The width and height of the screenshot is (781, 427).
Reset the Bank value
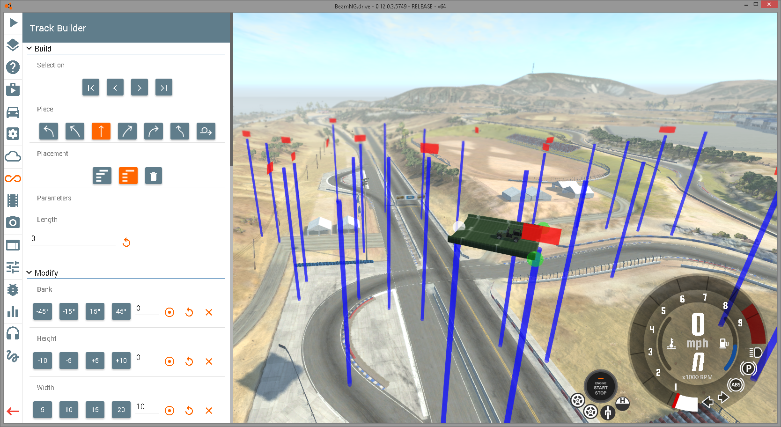(189, 312)
